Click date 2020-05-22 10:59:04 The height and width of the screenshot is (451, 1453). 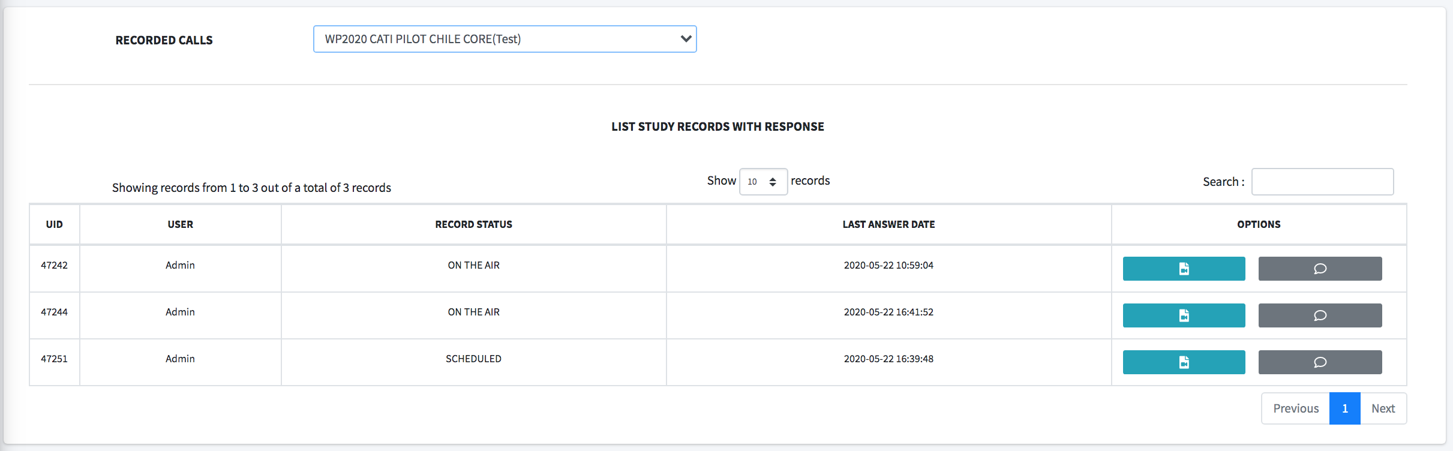click(x=888, y=265)
